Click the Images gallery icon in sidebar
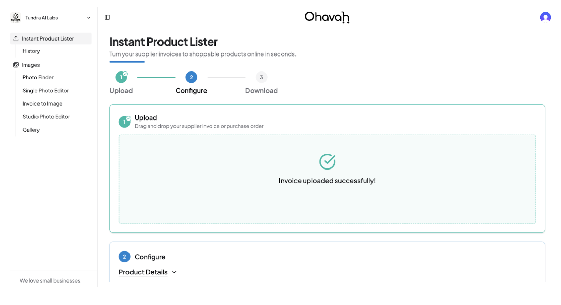 point(16,65)
